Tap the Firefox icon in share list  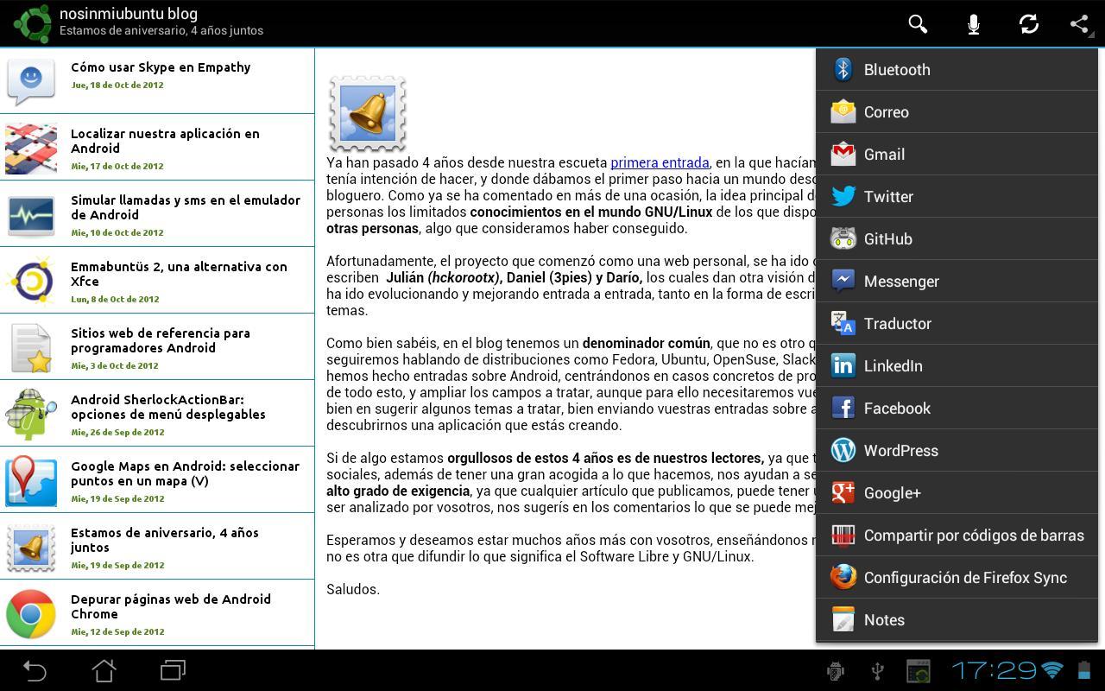point(843,577)
